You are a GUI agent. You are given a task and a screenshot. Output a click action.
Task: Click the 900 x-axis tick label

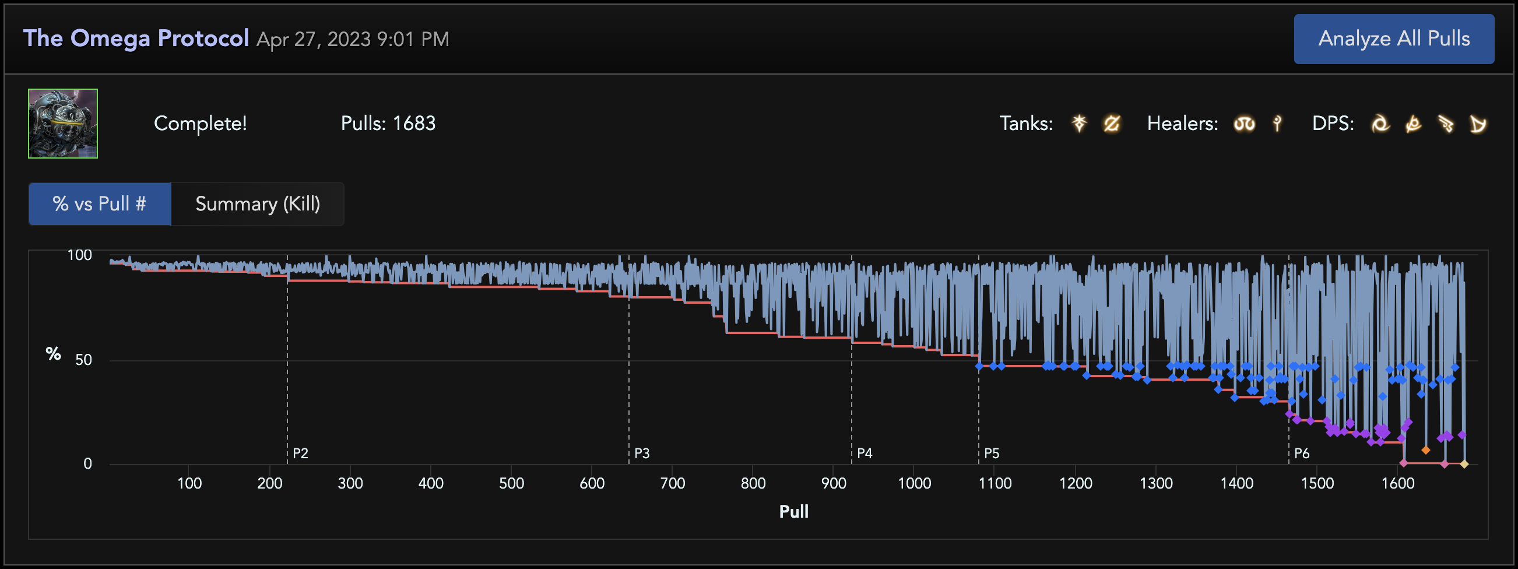[x=834, y=483]
